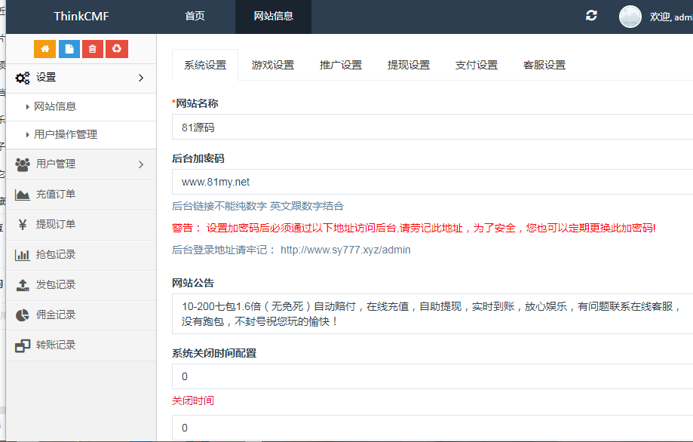Click the red recycle shortcut icon
This screenshot has width=693, height=442.
coord(117,49)
